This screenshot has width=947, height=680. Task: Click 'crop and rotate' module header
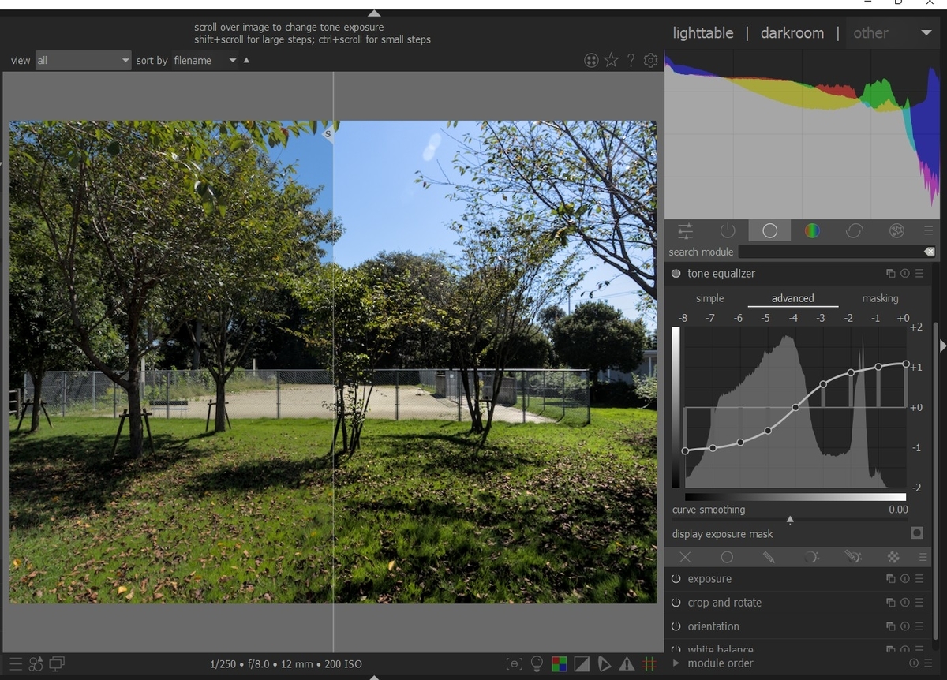click(724, 603)
